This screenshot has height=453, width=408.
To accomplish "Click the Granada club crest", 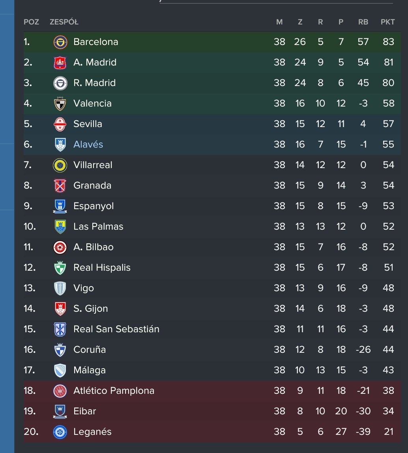I will [60, 186].
